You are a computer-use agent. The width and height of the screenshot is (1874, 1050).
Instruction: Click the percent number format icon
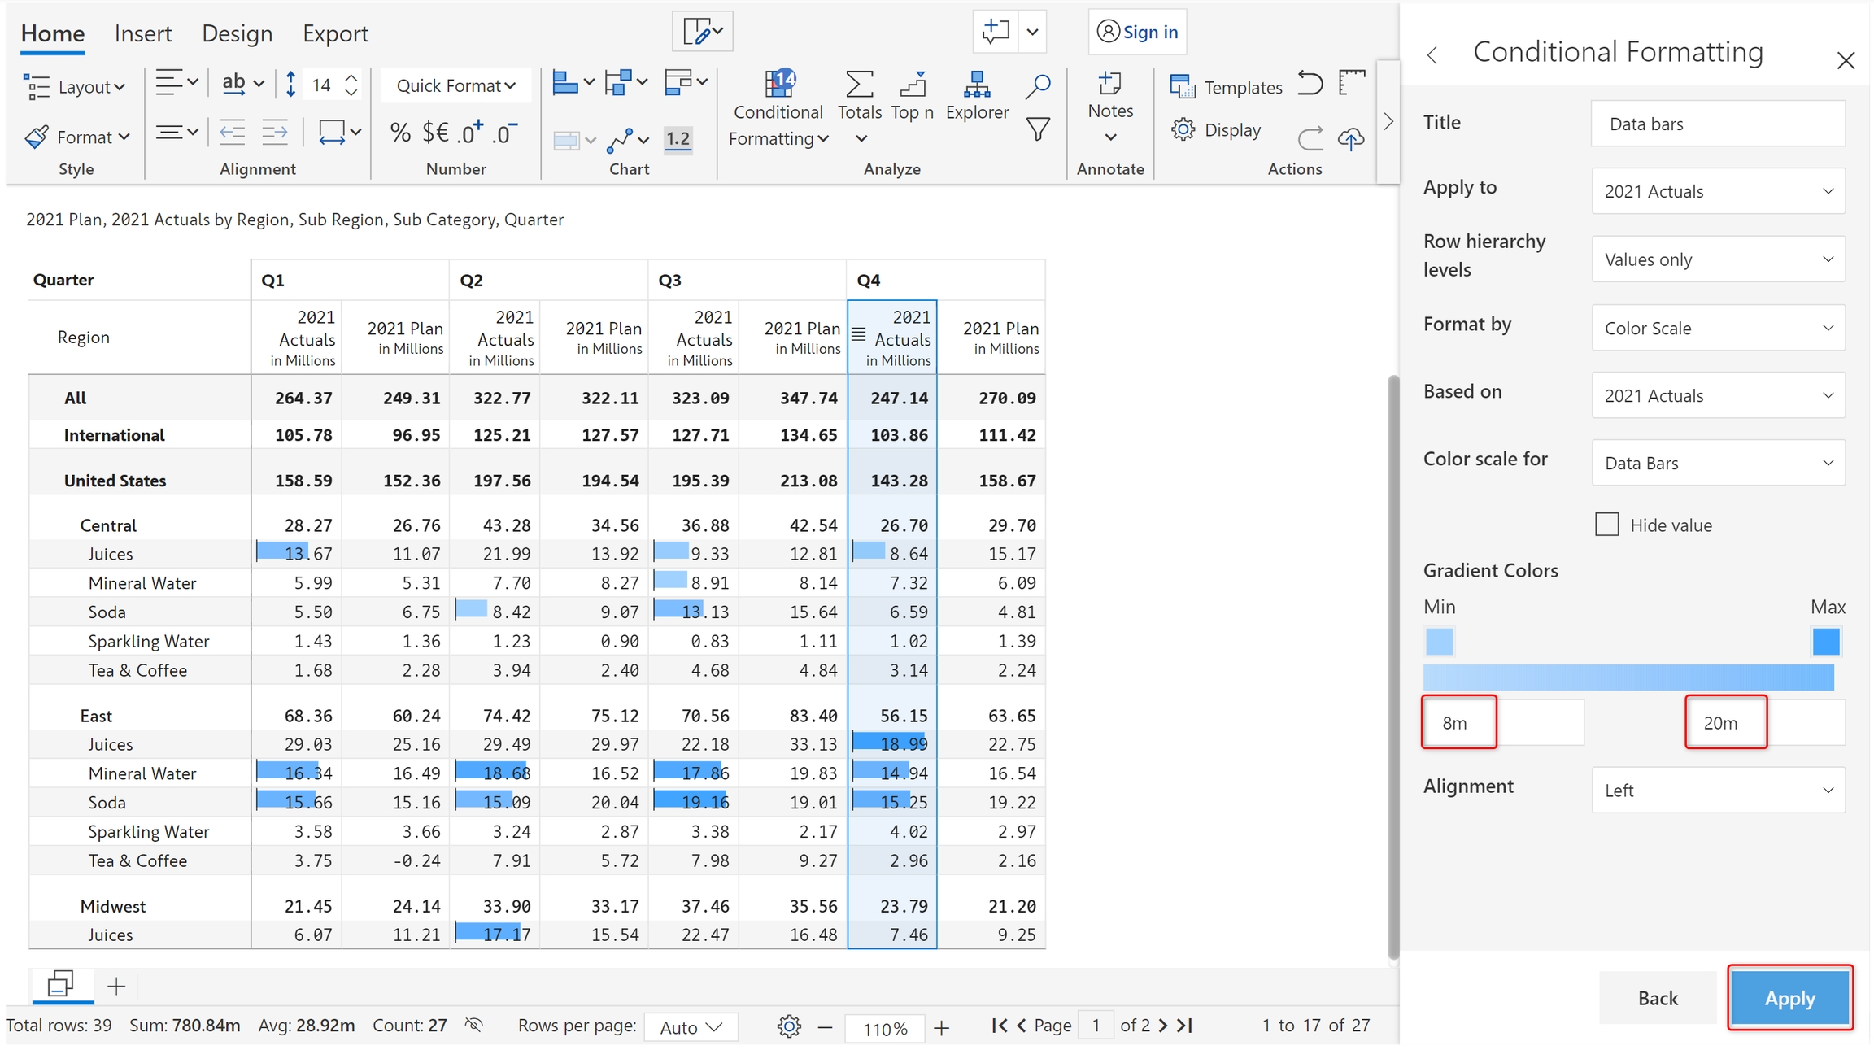click(399, 133)
